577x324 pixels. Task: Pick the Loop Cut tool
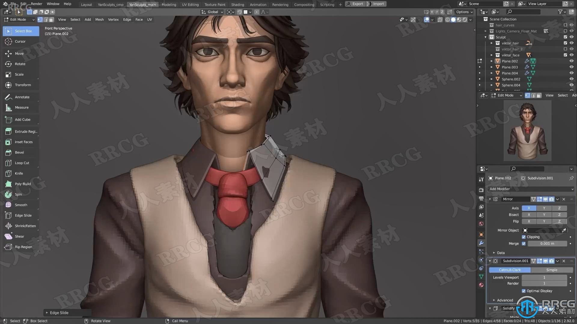(21, 163)
